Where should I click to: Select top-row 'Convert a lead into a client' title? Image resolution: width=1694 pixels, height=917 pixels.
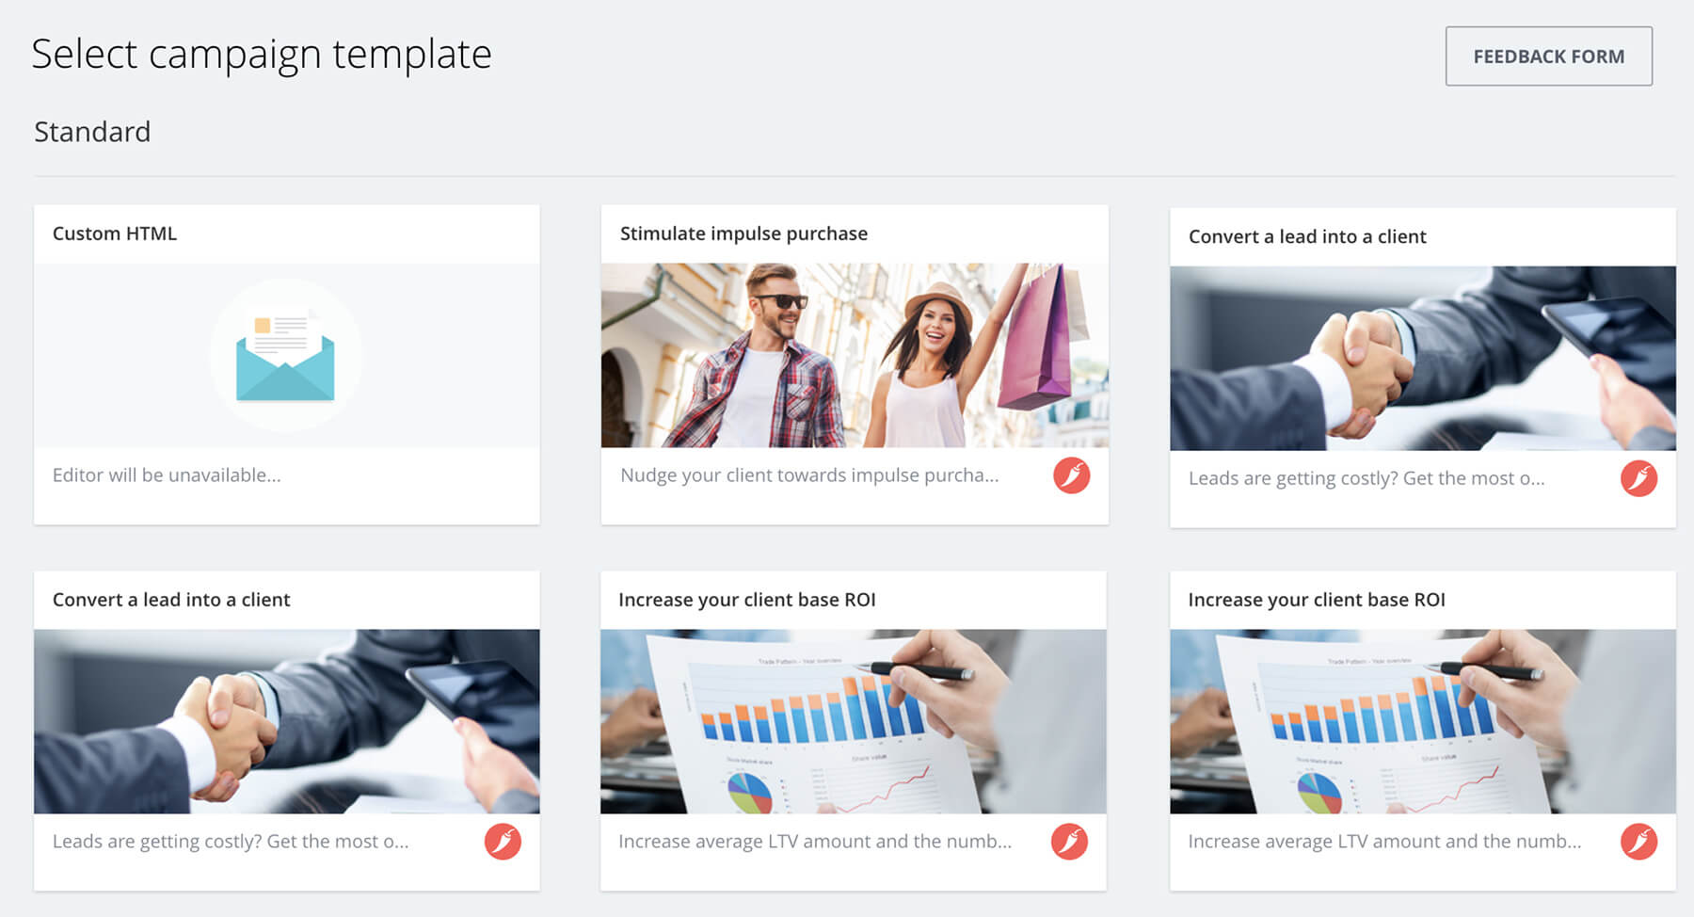click(x=1307, y=236)
